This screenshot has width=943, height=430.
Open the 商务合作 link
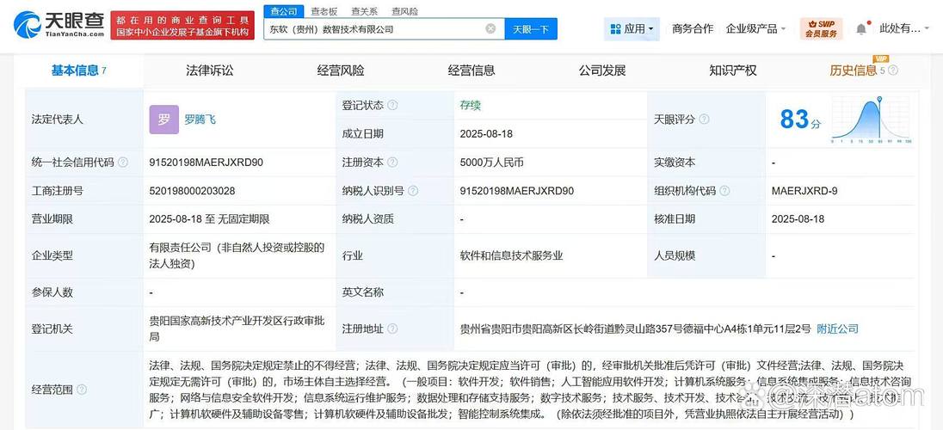click(693, 28)
